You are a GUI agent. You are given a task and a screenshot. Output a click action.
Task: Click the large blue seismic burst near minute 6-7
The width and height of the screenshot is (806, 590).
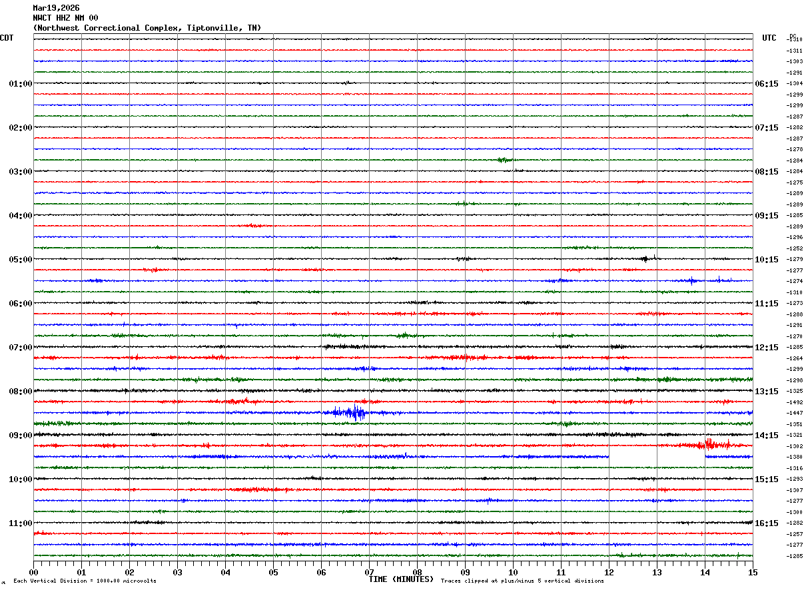coord(348,413)
